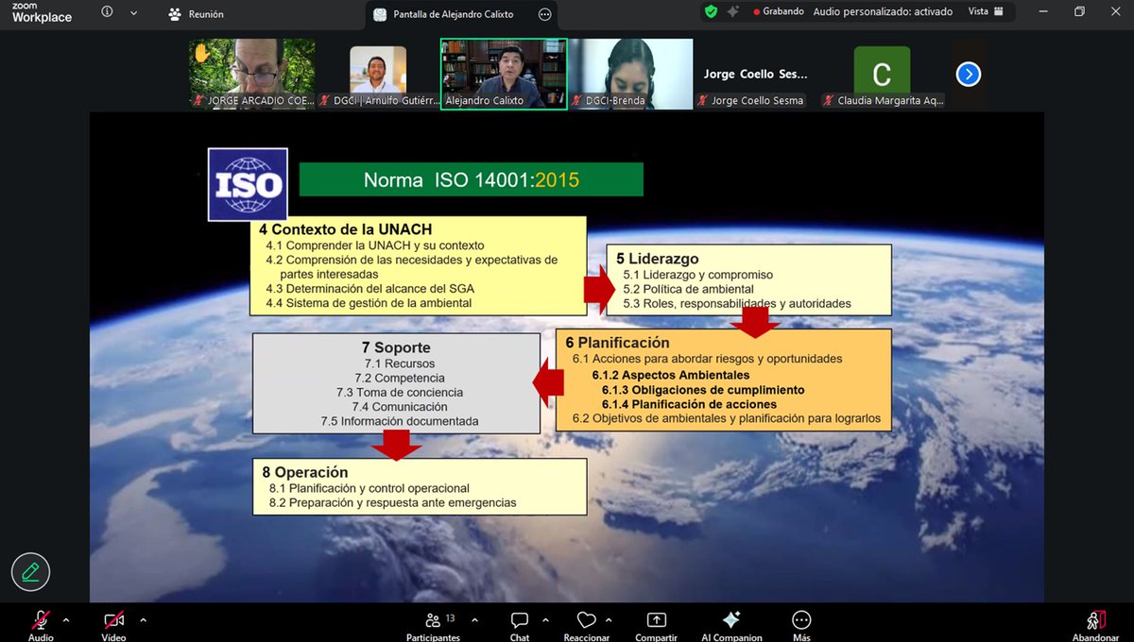This screenshot has height=642, width=1134.
Task: Click the Grabando recording indicator
Action: coord(779,11)
